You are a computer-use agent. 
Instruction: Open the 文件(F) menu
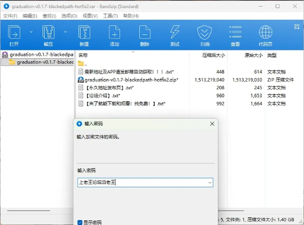[10, 16]
